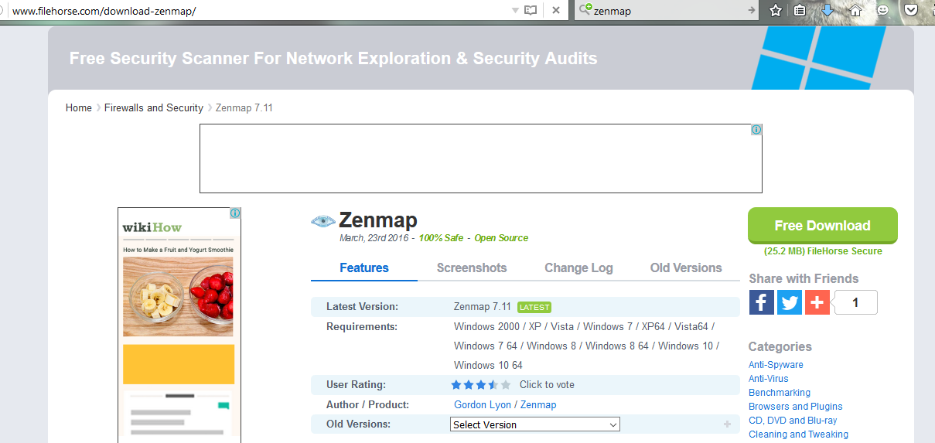935x443 pixels.
Task: Click the Zenmap title heading
Action: [378, 220]
